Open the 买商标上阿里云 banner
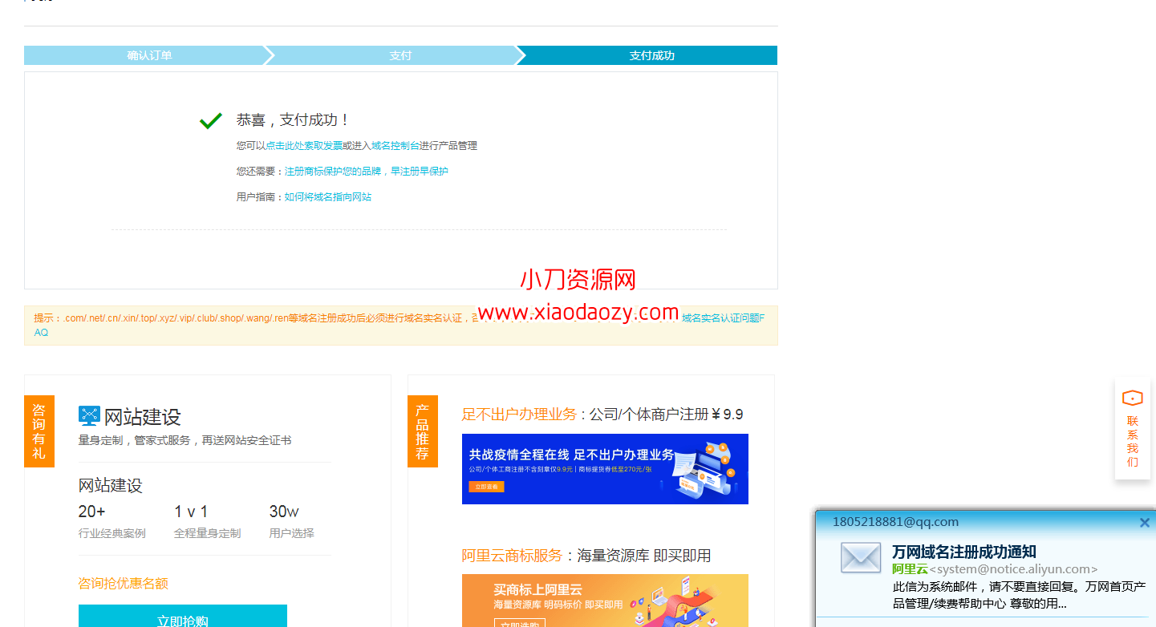Screen dimensions: 1156x627 tap(605, 601)
